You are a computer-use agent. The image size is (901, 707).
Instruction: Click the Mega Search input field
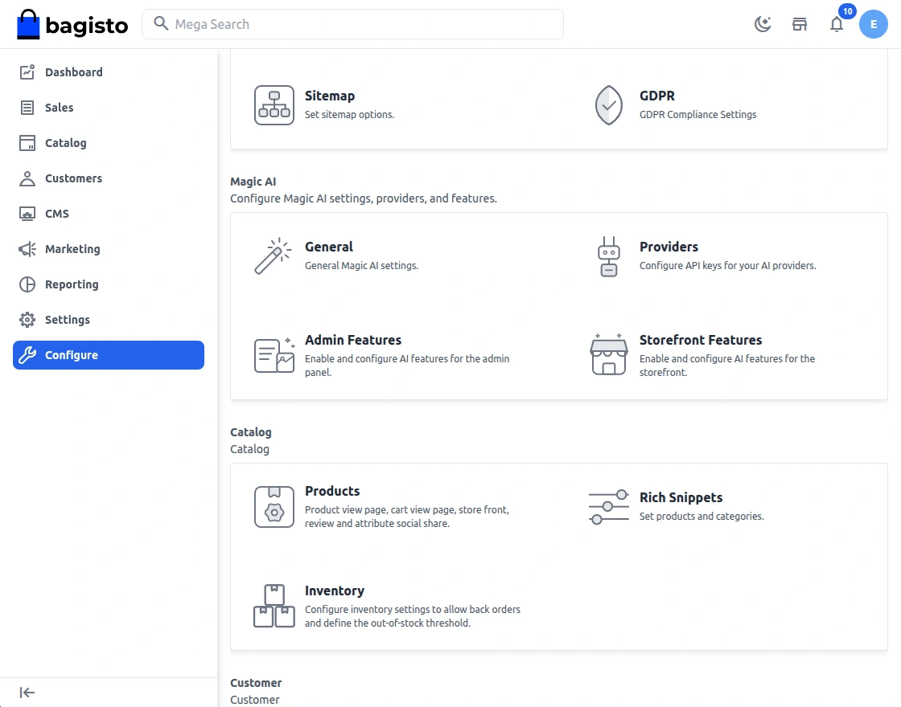[354, 24]
